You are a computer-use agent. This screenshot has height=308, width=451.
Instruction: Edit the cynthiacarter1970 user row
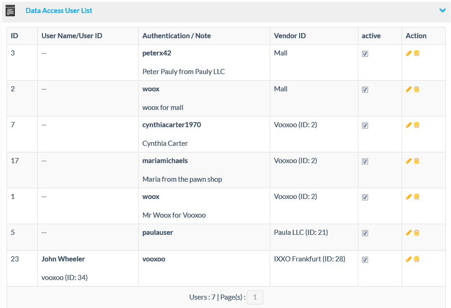click(409, 125)
